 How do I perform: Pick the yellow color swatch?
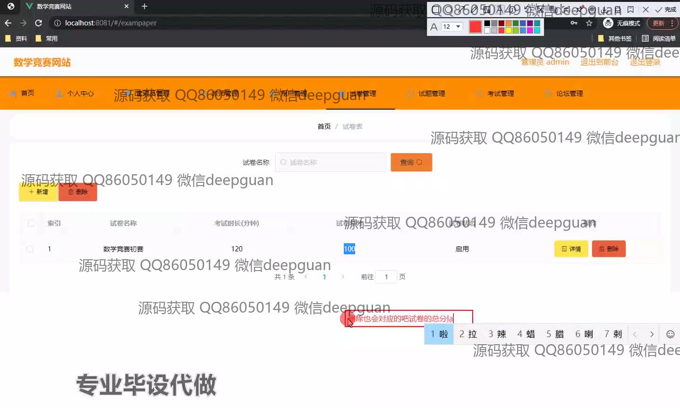(x=509, y=30)
